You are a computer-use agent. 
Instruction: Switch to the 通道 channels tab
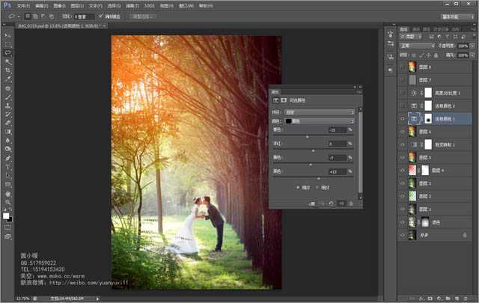pos(416,29)
